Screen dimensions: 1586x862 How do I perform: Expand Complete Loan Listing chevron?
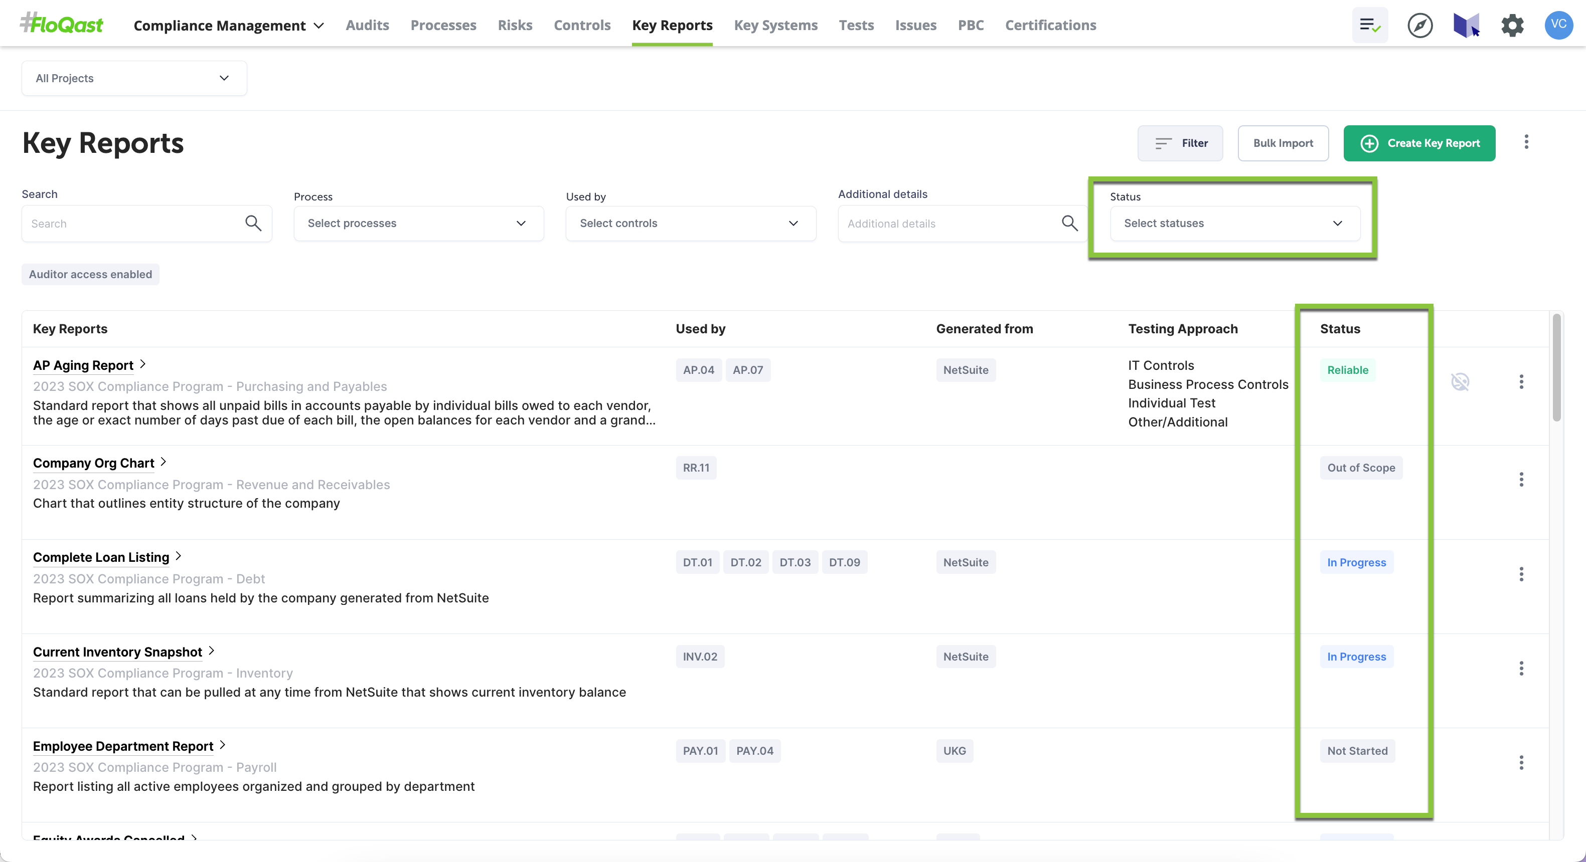pyautogui.click(x=179, y=556)
